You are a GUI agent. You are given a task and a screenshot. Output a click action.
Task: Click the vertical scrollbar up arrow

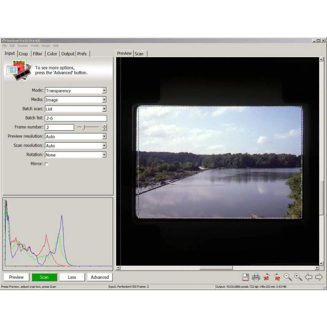[321, 59]
